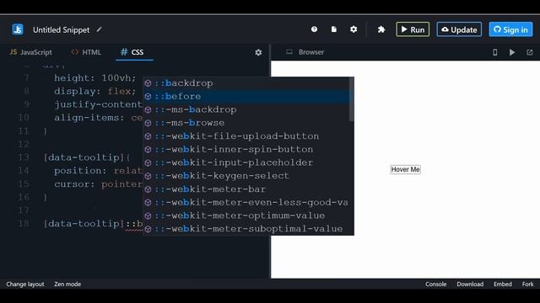Viewport: 540px width, 303px height.
Task: Click the Sign in button
Action: click(x=510, y=29)
